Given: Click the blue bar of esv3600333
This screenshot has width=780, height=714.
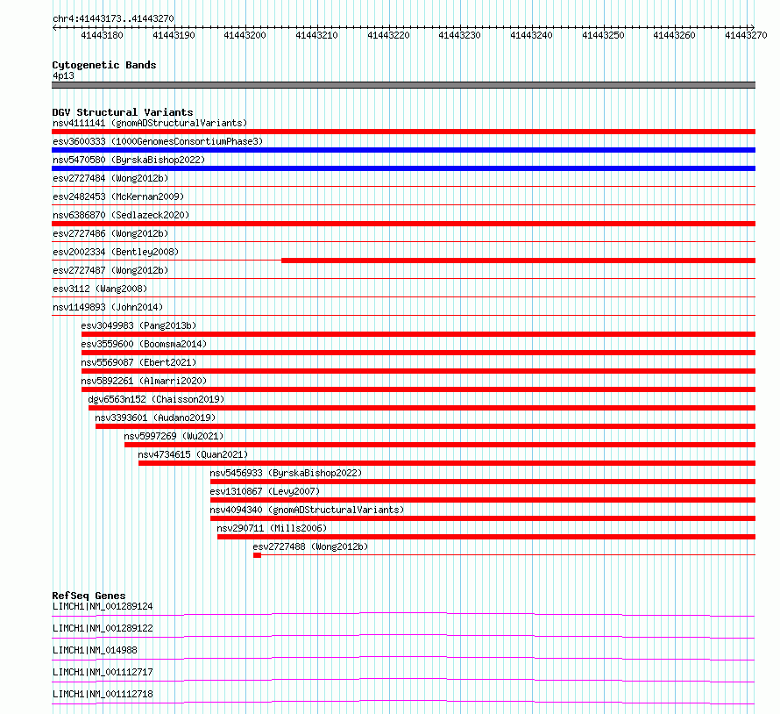Looking at the screenshot, I should 403,150.
